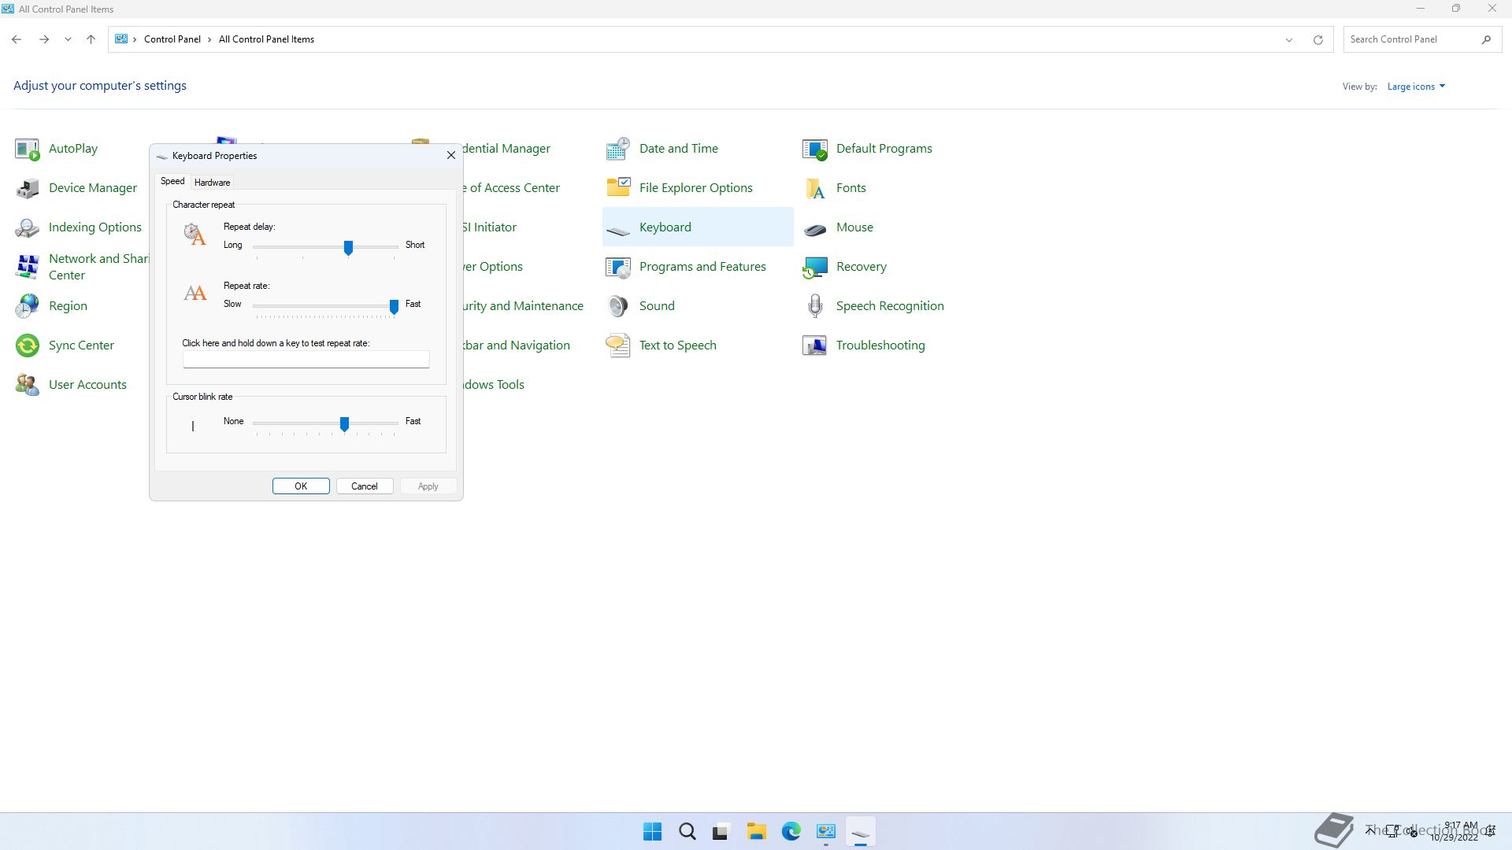Screen dimensions: 1512x850
Task: Open the Mouse settings icon
Action: click(x=815, y=228)
